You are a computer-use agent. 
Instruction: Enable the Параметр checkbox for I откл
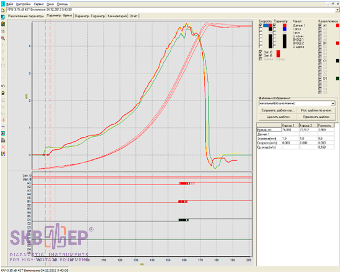[x=274, y=29]
